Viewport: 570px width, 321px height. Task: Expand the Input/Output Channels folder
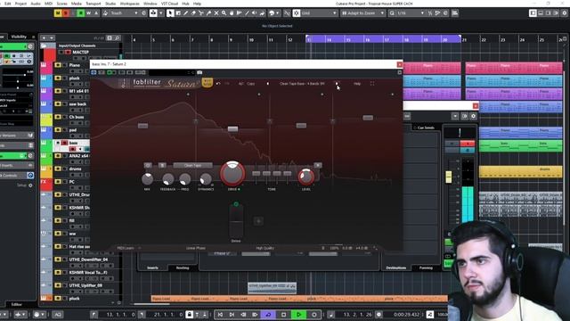pos(44,45)
